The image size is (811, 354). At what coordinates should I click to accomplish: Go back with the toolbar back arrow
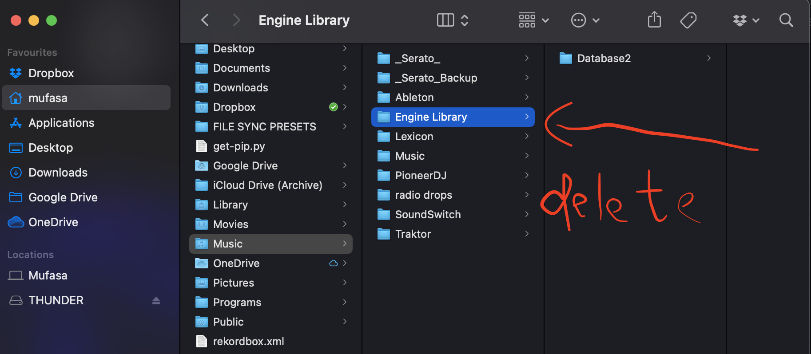coord(205,20)
